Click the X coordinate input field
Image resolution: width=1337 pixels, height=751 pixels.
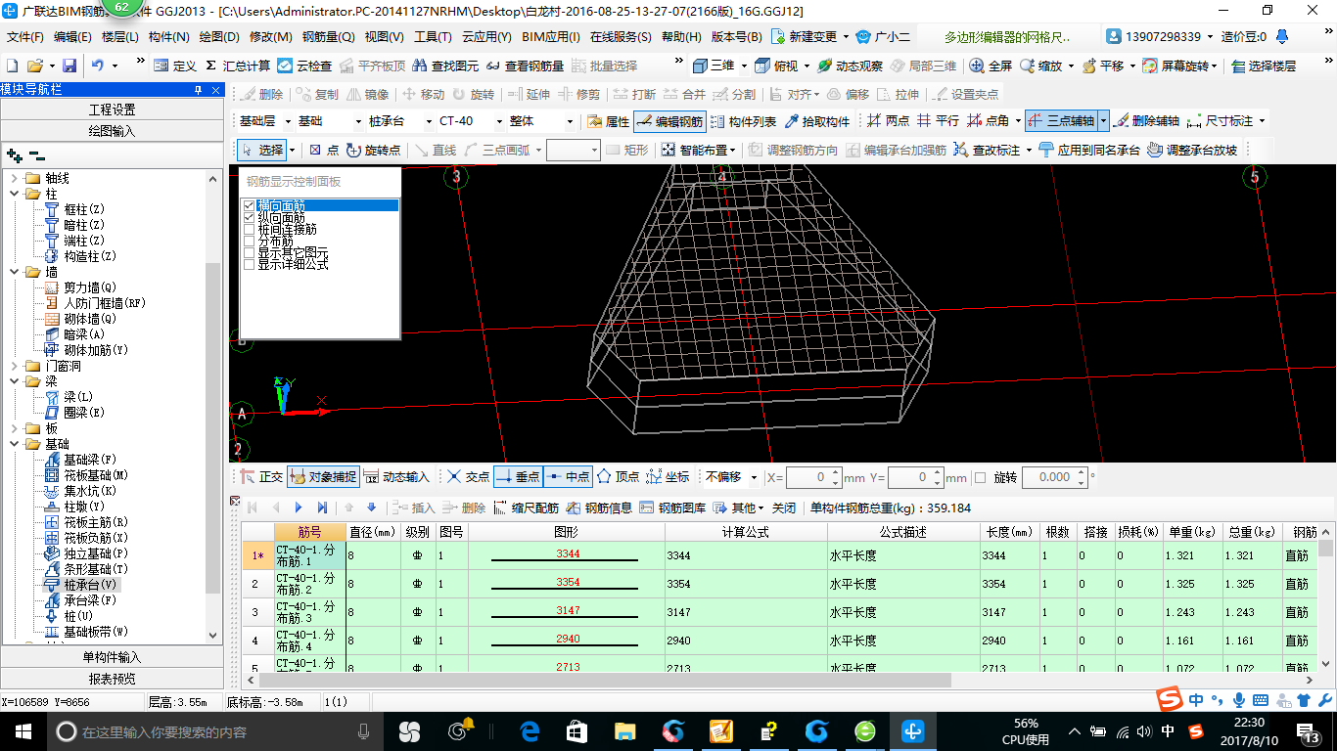(x=808, y=477)
